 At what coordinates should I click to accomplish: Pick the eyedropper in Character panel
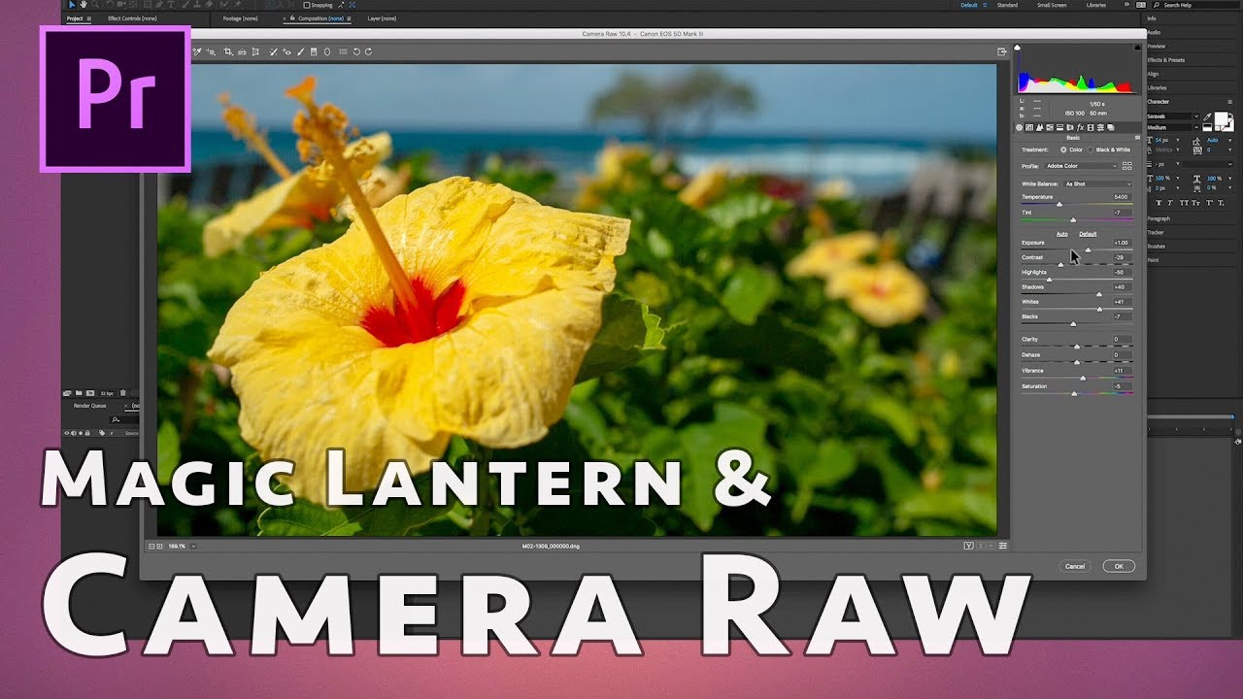point(1207,116)
